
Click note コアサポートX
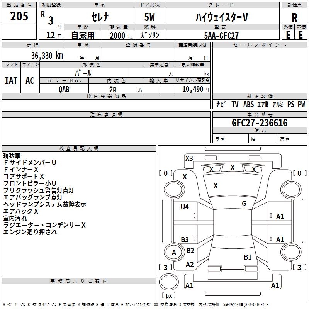click(x=24, y=177)
